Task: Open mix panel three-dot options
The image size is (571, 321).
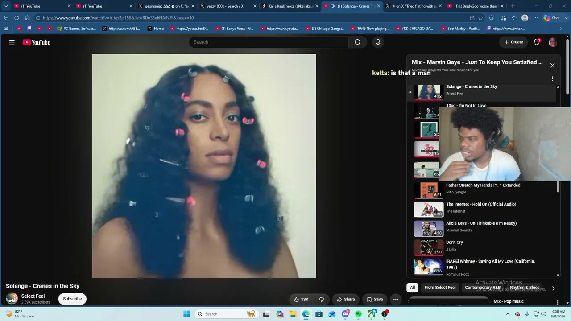Action: [552, 79]
